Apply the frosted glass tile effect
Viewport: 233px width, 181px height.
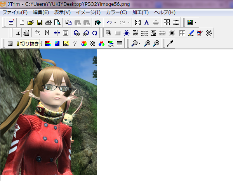point(182,33)
